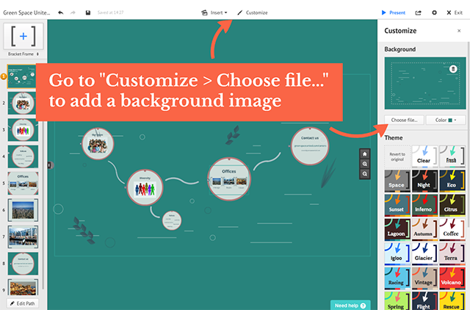Click the Edit Path button
This screenshot has width=470, height=310.
[23, 303]
